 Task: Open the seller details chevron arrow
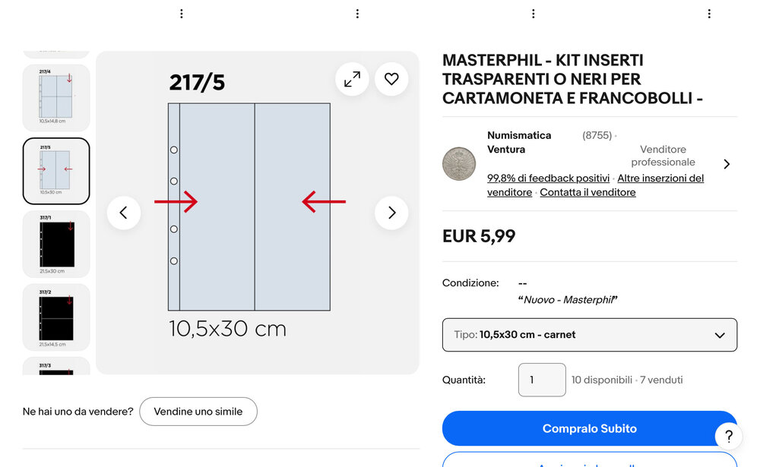(x=727, y=164)
